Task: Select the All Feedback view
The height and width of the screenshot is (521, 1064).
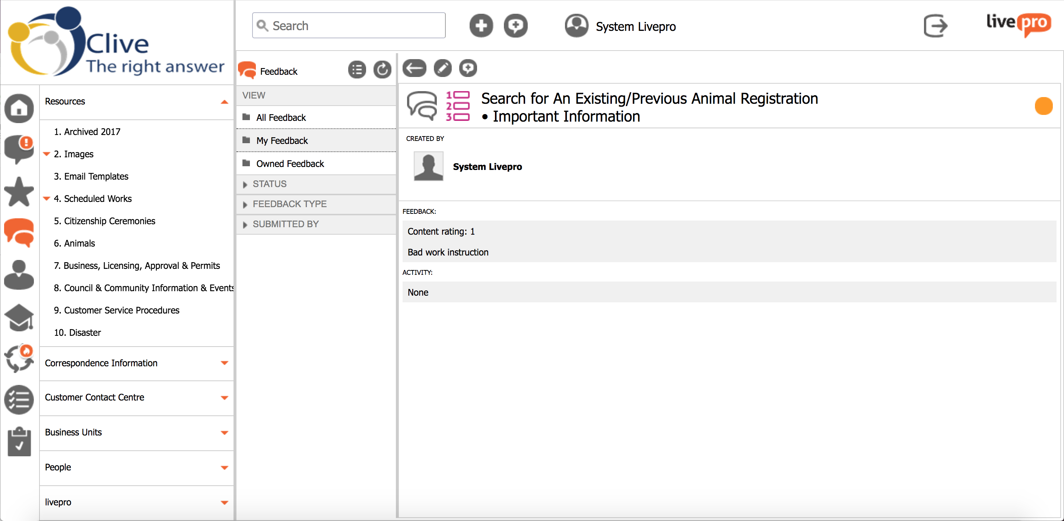Action: 281,118
